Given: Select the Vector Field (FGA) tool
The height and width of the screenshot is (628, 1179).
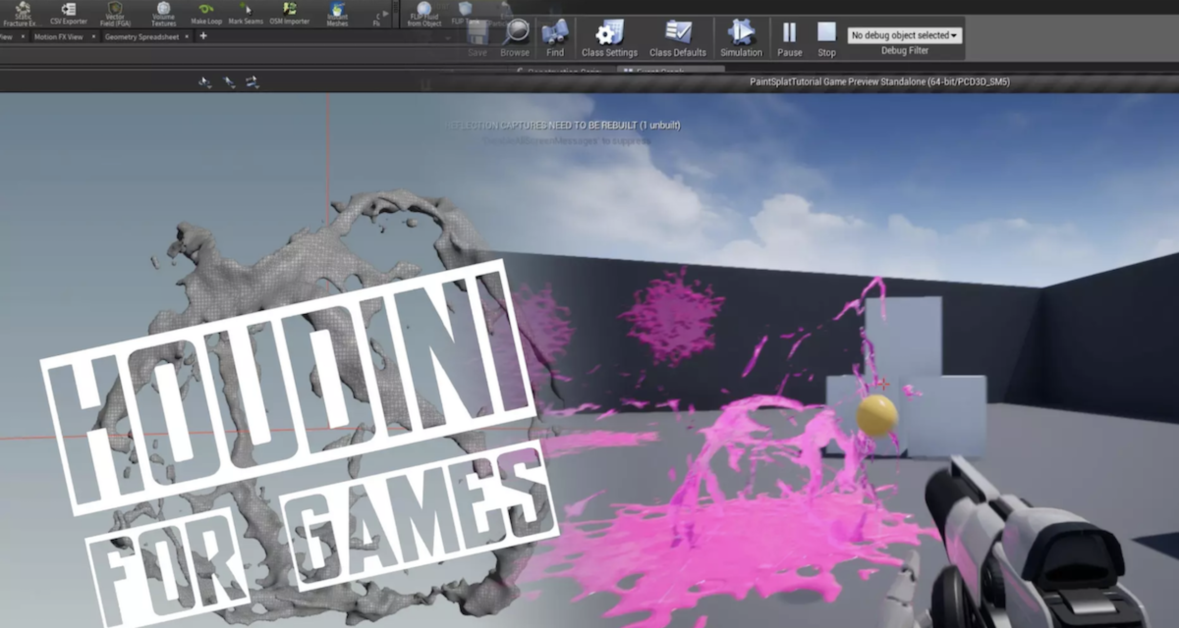Looking at the screenshot, I should click(x=115, y=14).
